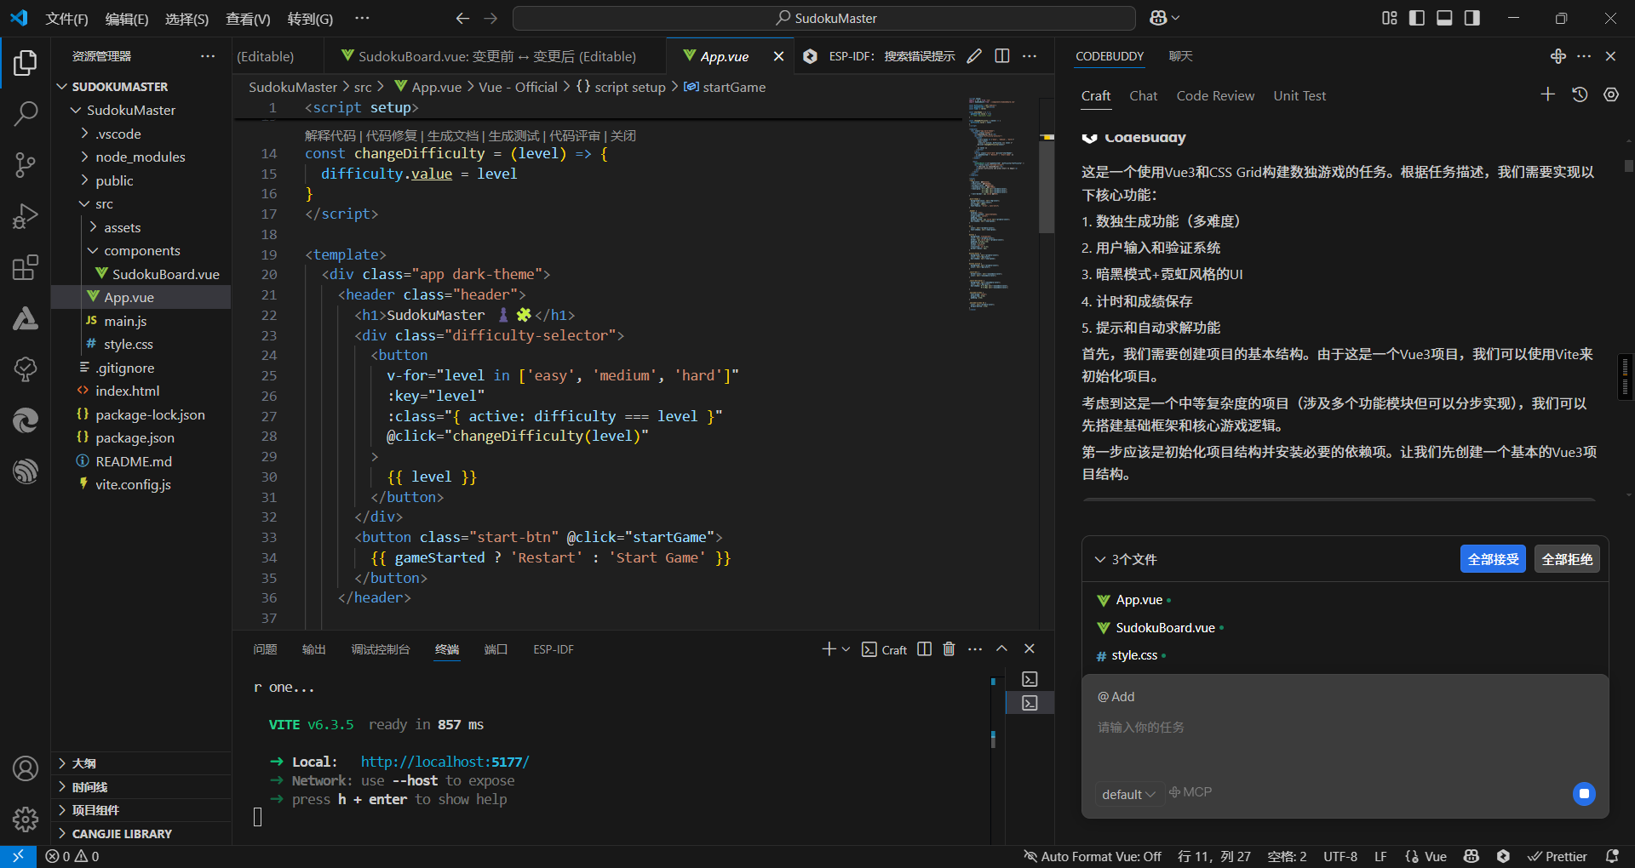
Task: Click the MCP button in the chat input
Action: pos(1190,792)
